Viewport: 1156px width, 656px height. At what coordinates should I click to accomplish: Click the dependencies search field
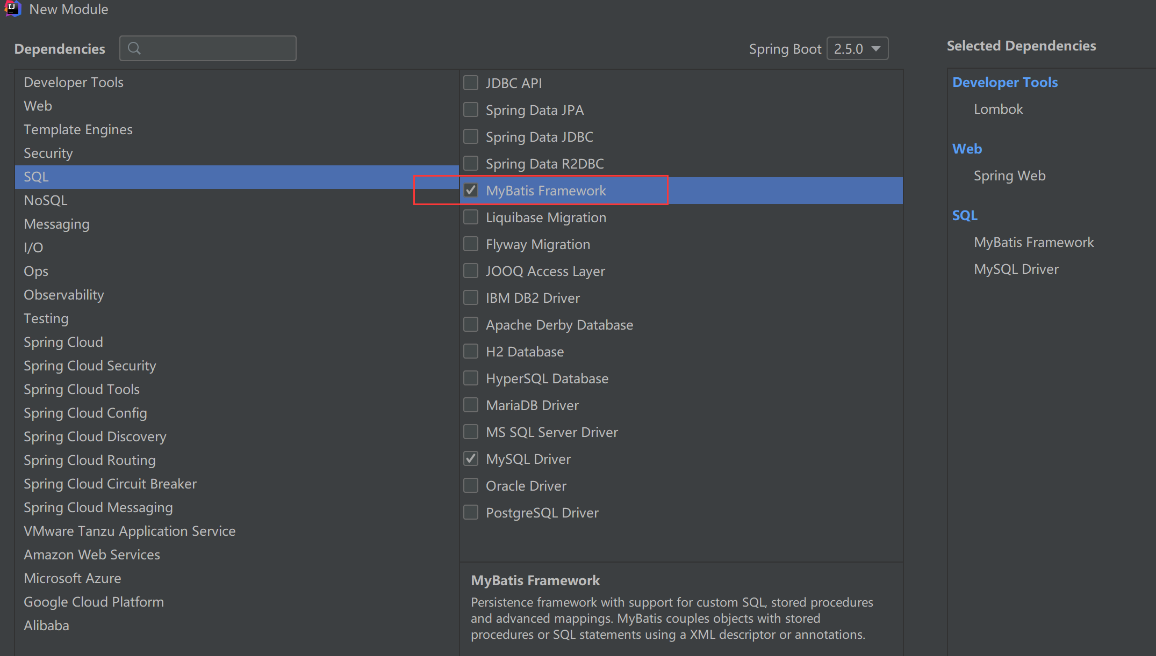click(x=208, y=48)
